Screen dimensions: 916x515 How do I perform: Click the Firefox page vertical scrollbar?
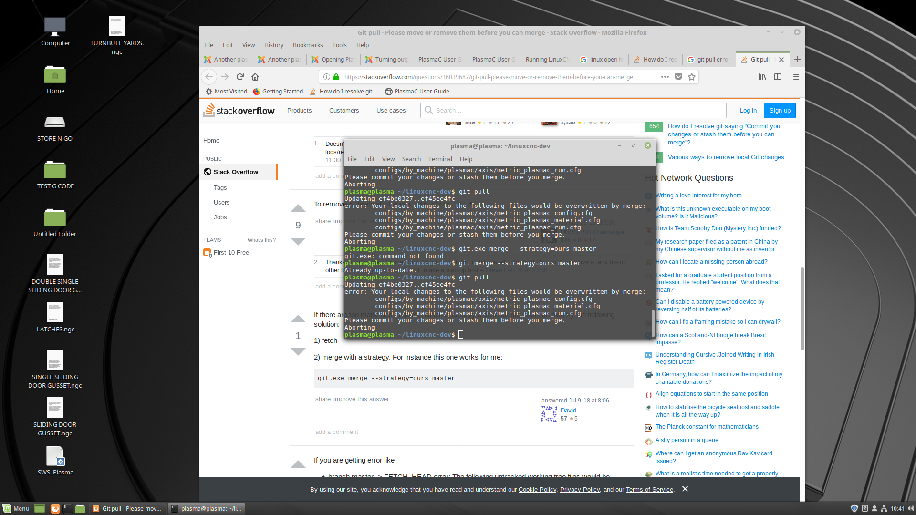click(802, 309)
